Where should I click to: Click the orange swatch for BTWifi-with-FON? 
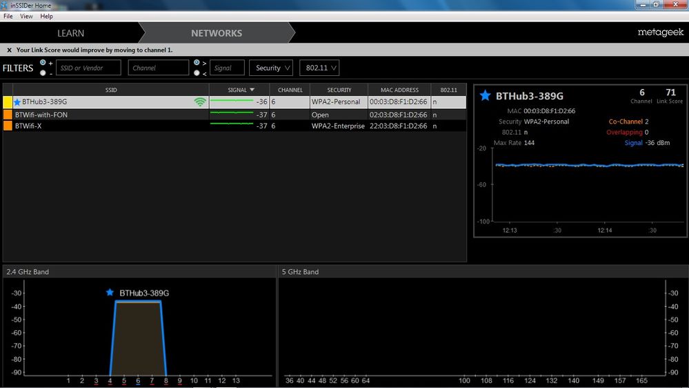tap(8, 115)
